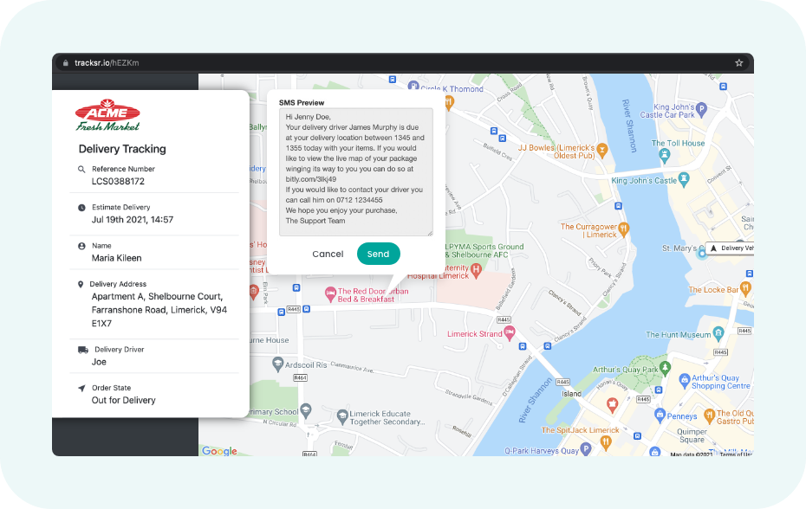Click the Maternity Hospital Limerick marker
The height and width of the screenshot is (509, 806).
[x=477, y=270]
